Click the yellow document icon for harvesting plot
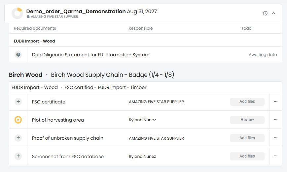 [x=18, y=120]
